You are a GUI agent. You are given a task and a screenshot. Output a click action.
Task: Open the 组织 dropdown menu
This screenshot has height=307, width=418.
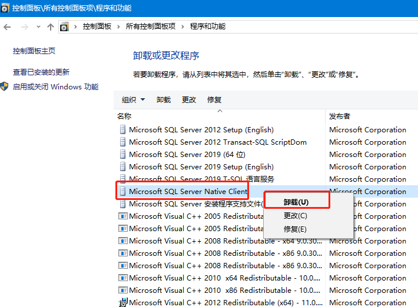pyautogui.click(x=133, y=100)
